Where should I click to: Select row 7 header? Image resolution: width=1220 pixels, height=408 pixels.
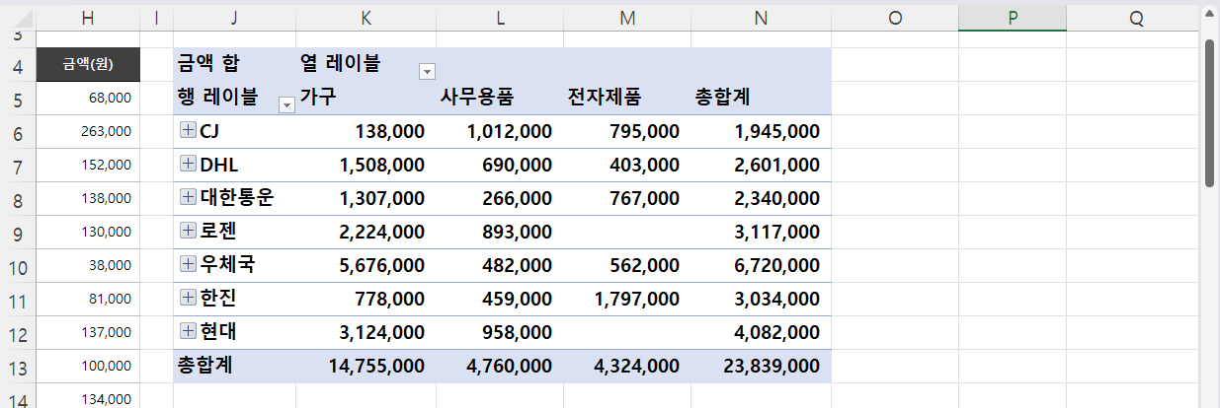(x=17, y=167)
